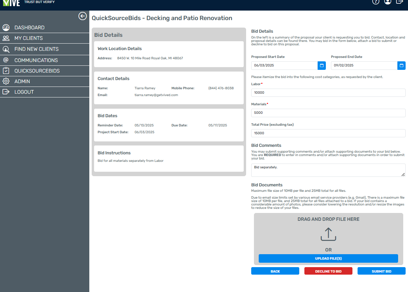
Task: Click the page title QuickSourceBids - Decking and Patio Renovation
Action: click(162, 18)
